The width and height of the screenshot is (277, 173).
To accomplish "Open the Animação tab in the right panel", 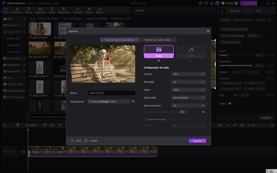I will point(235,11).
